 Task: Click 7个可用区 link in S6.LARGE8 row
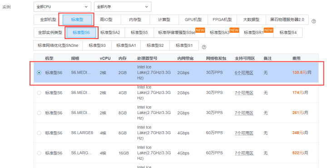tap(244, 133)
